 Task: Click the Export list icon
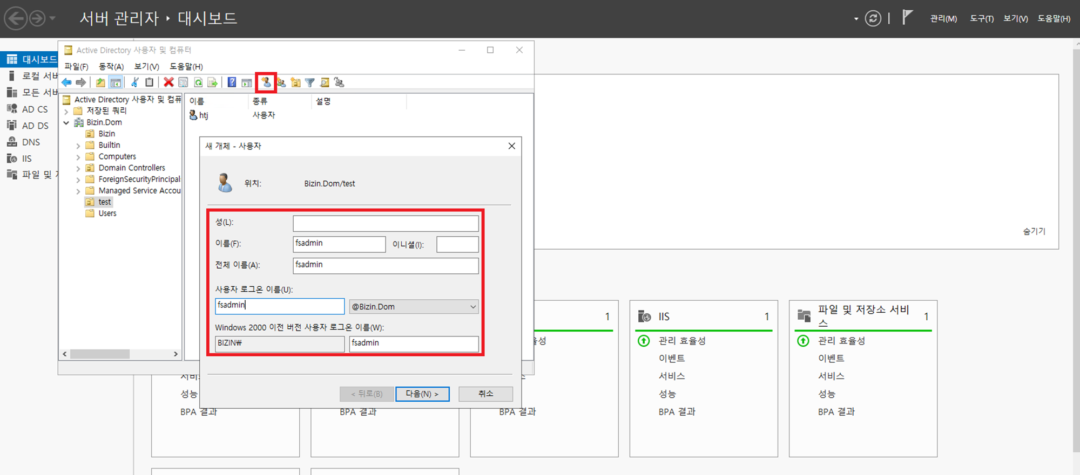pos(213,82)
